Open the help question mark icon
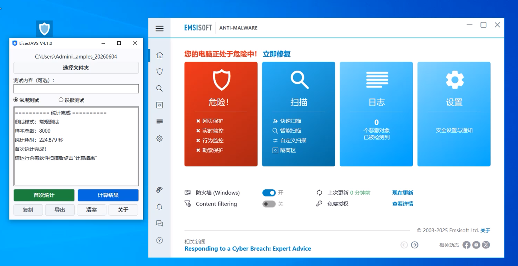 pyautogui.click(x=159, y=240)
